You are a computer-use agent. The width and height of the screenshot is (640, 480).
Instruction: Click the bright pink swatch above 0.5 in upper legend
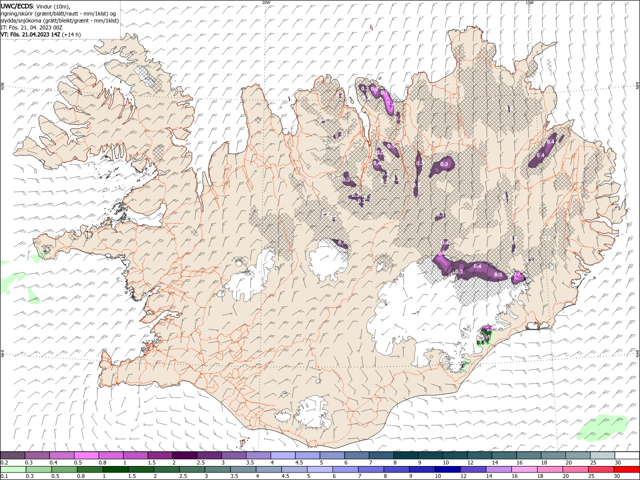(x=86, y=455)
